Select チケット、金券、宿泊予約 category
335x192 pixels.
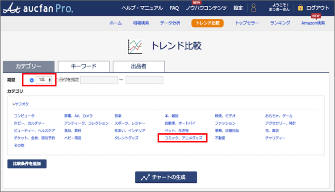click(34, 138)
